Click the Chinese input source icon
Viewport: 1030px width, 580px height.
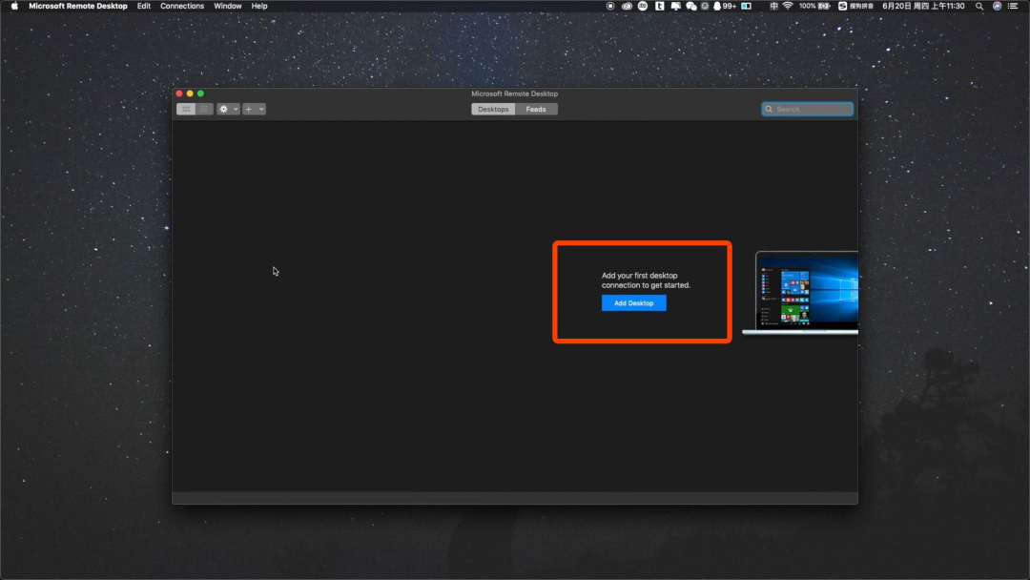click(773, 6)
